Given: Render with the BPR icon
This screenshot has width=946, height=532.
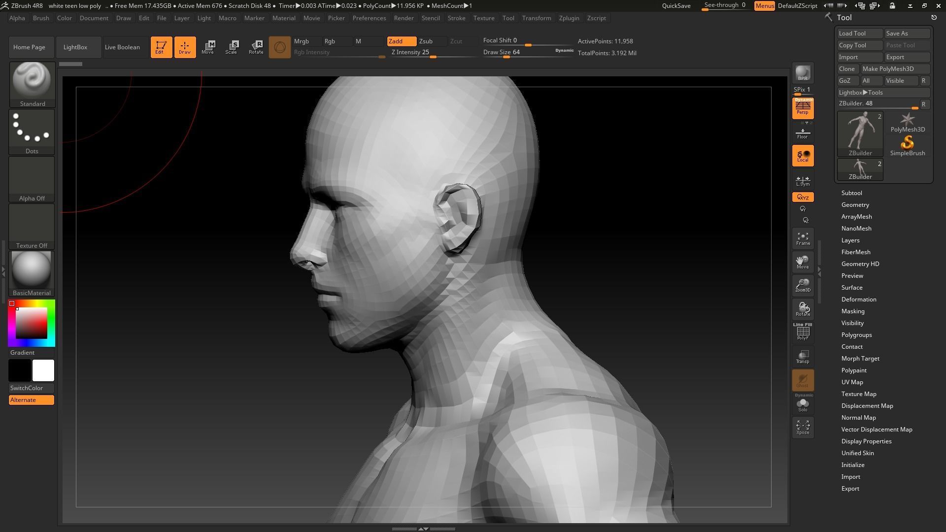Looking at the screenshot, I should (x=803, y=73).
